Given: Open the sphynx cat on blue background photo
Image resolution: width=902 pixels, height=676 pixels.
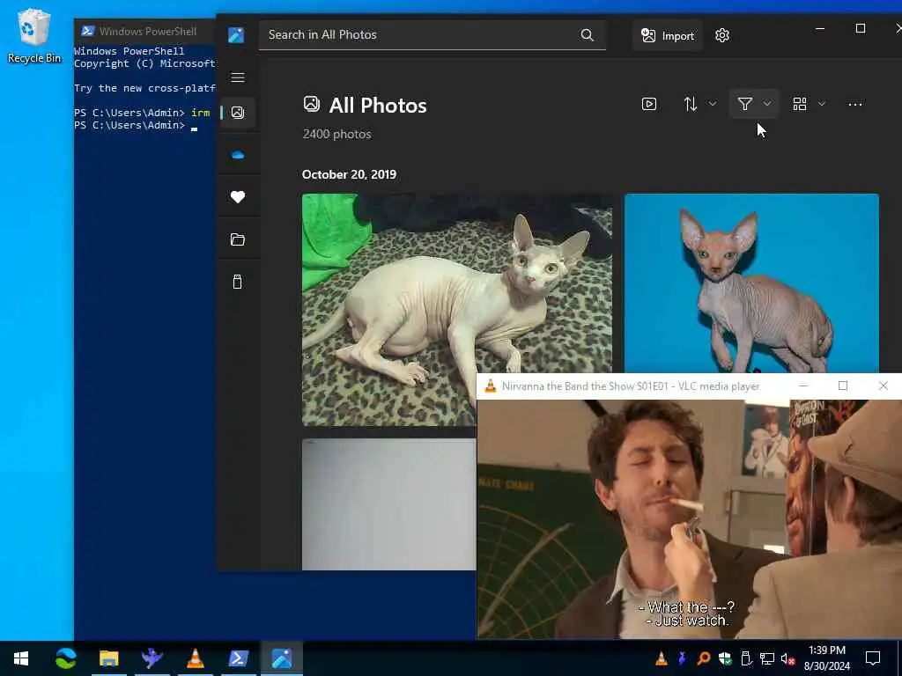Looking at the screenshot, I should point(751,283).
